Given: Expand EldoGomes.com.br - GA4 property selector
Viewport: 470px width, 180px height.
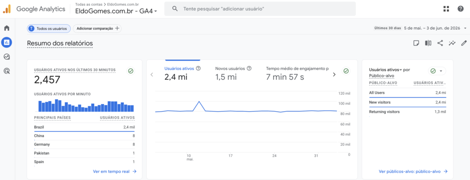Looking at the screenshot, I should click(116, 11).
